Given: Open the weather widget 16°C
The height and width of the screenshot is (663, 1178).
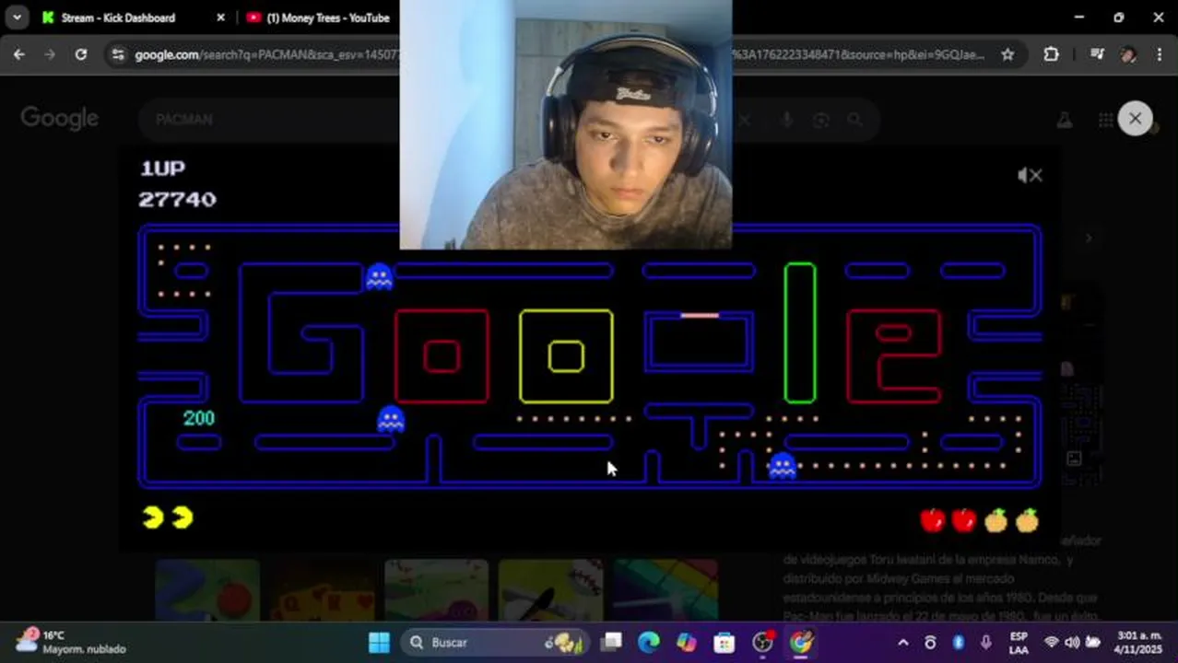Looking at the screenshot, I should [70, 642].
